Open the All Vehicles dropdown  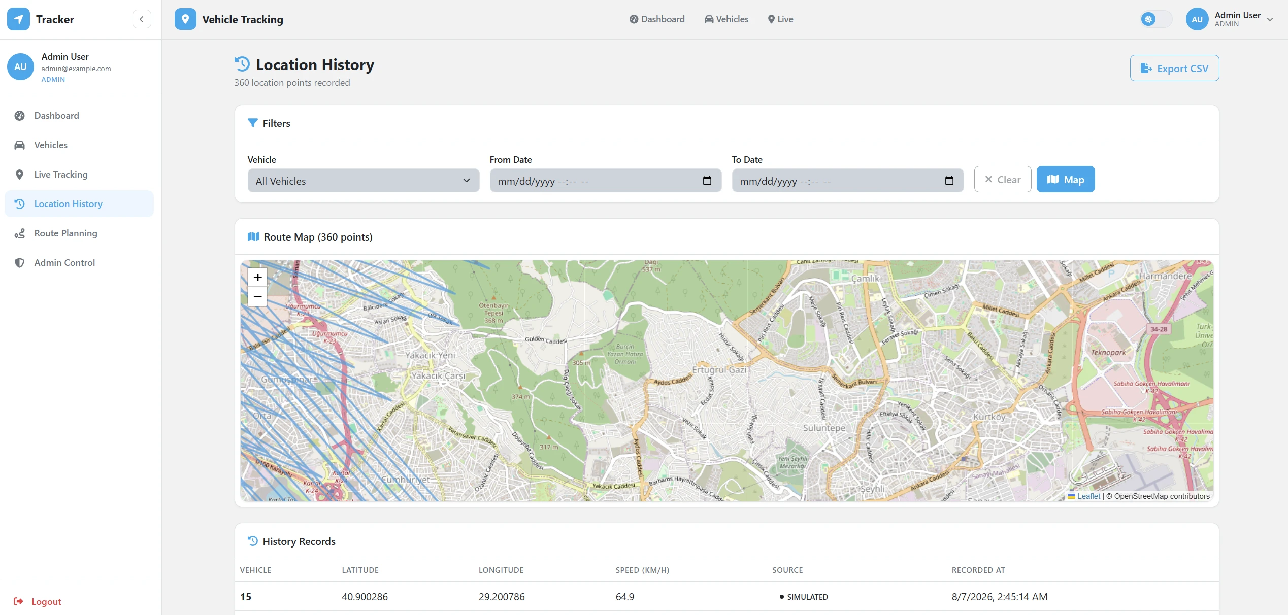(364, 181)
